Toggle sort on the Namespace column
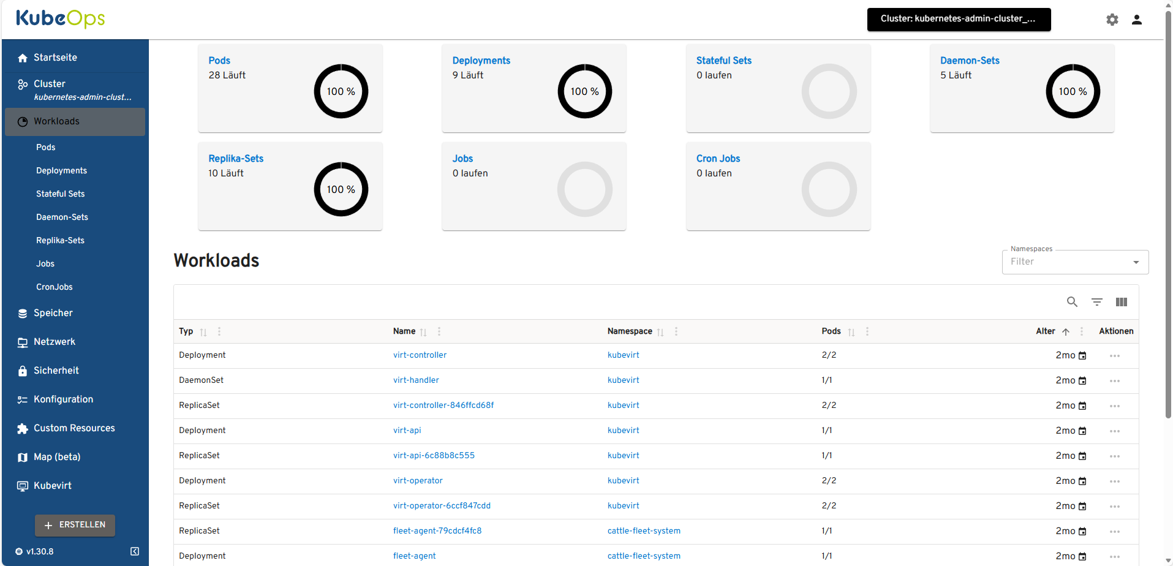Screen dimensions: 1173x566 tap(660, 332)
